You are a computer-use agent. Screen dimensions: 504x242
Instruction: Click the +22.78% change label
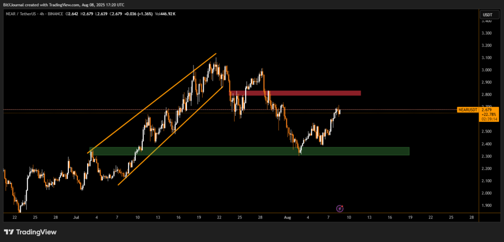pyautogui.click(x=486, y=114)
